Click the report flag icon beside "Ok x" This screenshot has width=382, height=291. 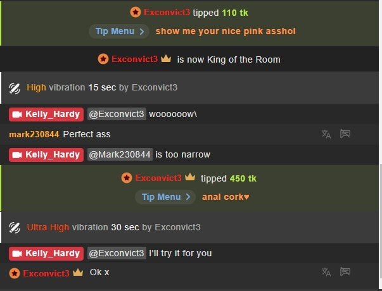tap(345, 272)
